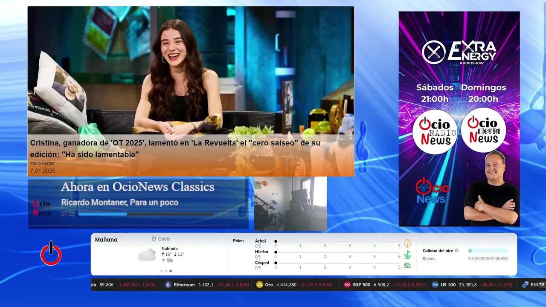
Task: Click the author name Paula Hergar
Action: pos(42,163)
